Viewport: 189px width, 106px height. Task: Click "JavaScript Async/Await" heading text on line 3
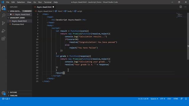[68, 20]
